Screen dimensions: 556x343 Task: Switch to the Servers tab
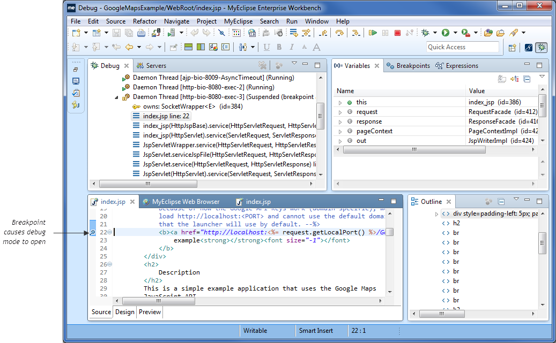[152, 66]
